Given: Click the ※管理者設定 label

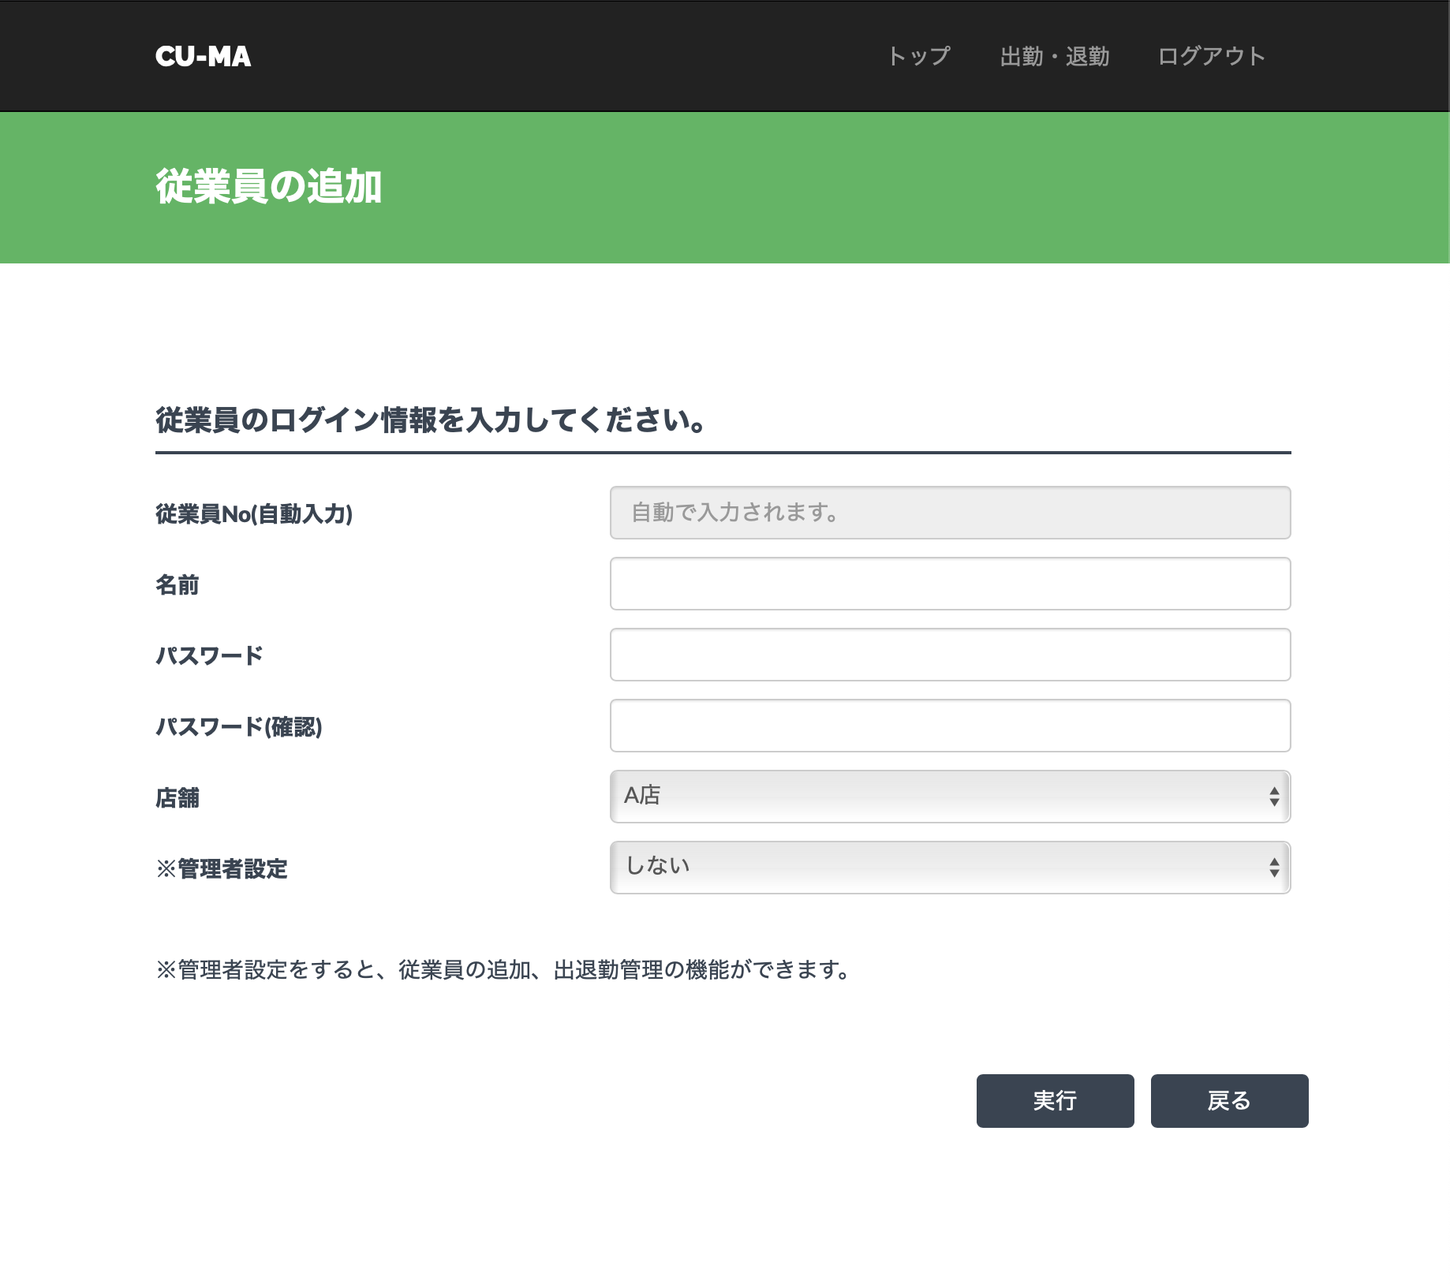Looking at the screenshot, I should coord(222,868).
